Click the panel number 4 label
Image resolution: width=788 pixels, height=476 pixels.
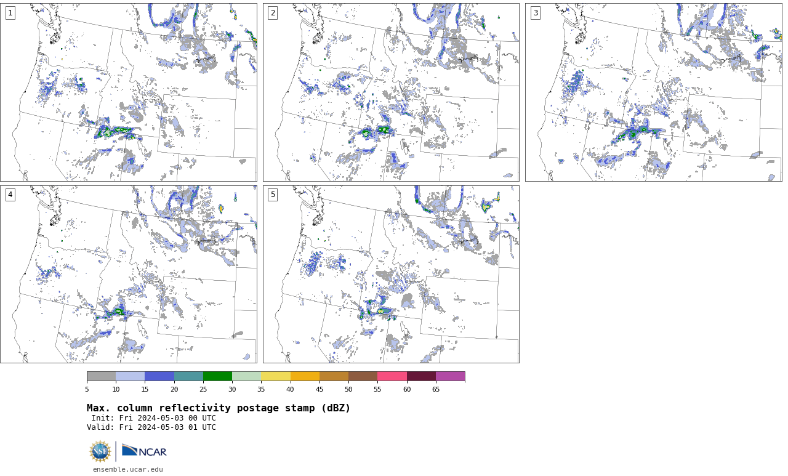(10, 195)
